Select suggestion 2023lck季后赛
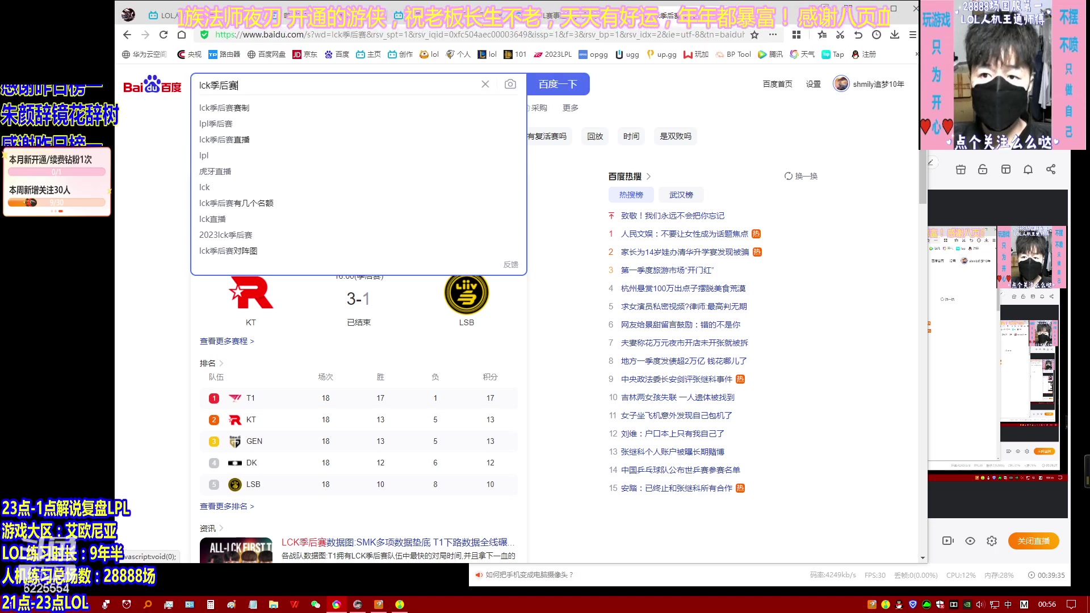1090x613 pixels. point(225,235)
